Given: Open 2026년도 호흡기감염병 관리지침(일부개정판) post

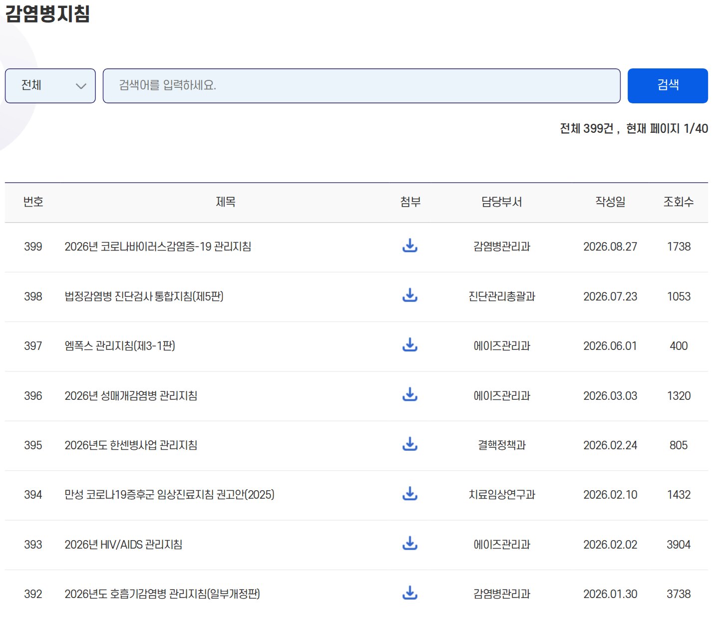Looking at the screenshot, I should [x=162, y=594].
